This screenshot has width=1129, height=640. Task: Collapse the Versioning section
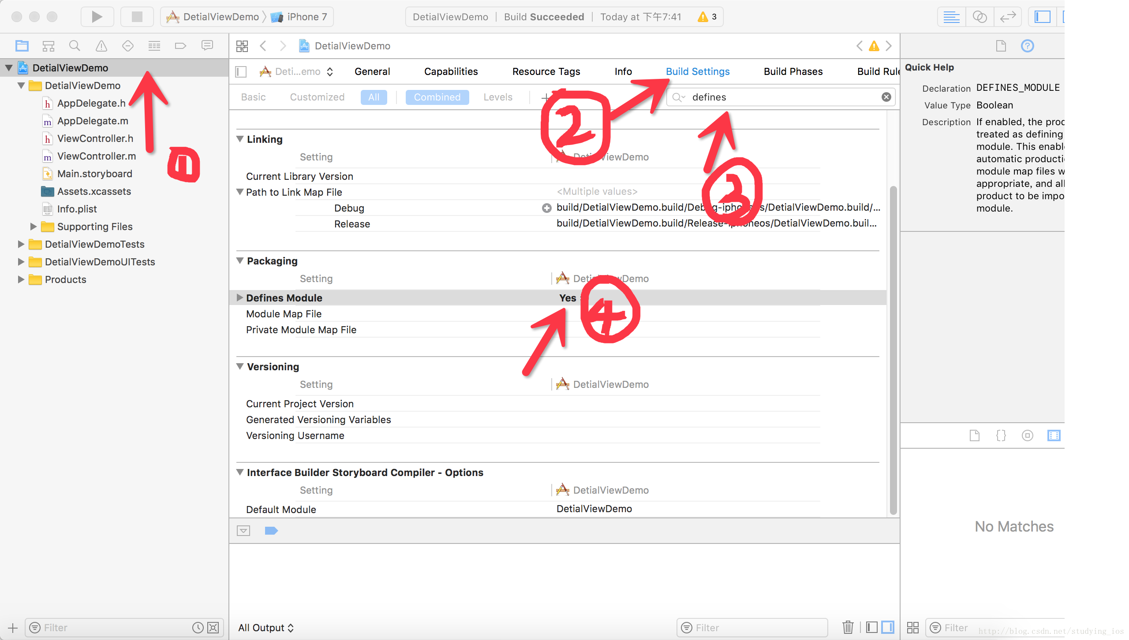coord(240,367)
